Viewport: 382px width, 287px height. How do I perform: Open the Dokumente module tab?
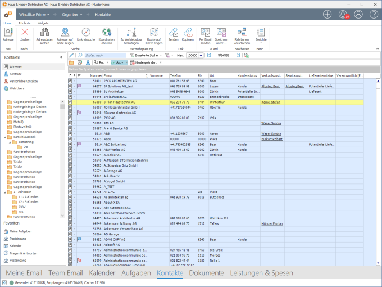click(207, 273)
